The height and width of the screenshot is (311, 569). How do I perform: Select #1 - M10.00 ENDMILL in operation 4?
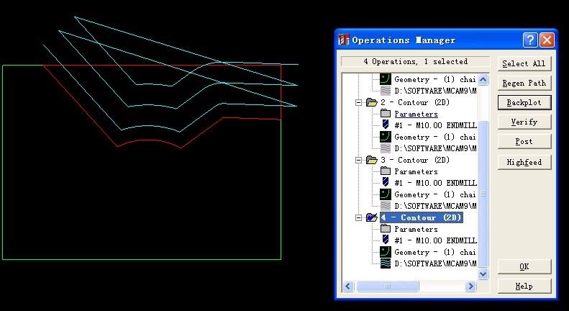click(435, 240)
